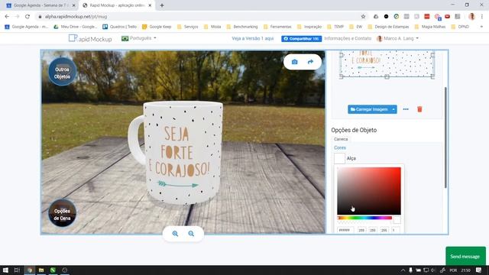Open the Moda bookmark folder
489x275 pixels.
point(212,27)
